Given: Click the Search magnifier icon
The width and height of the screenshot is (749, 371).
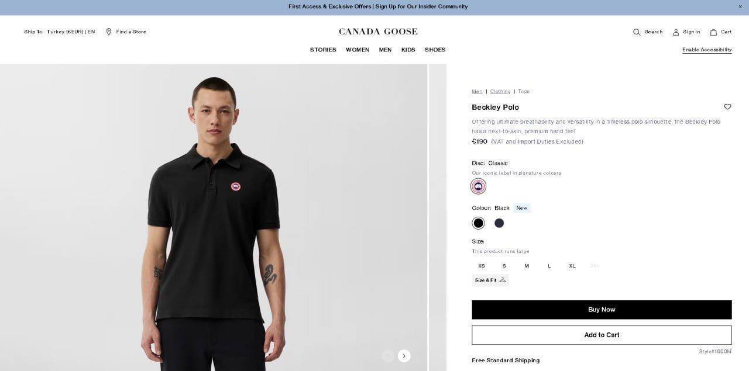Looking at the screenshot, I should tap(637, 32).
